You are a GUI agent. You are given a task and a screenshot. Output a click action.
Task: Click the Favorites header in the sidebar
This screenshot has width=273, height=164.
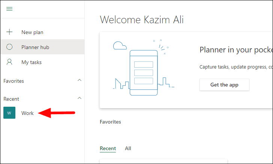[13, 81]
